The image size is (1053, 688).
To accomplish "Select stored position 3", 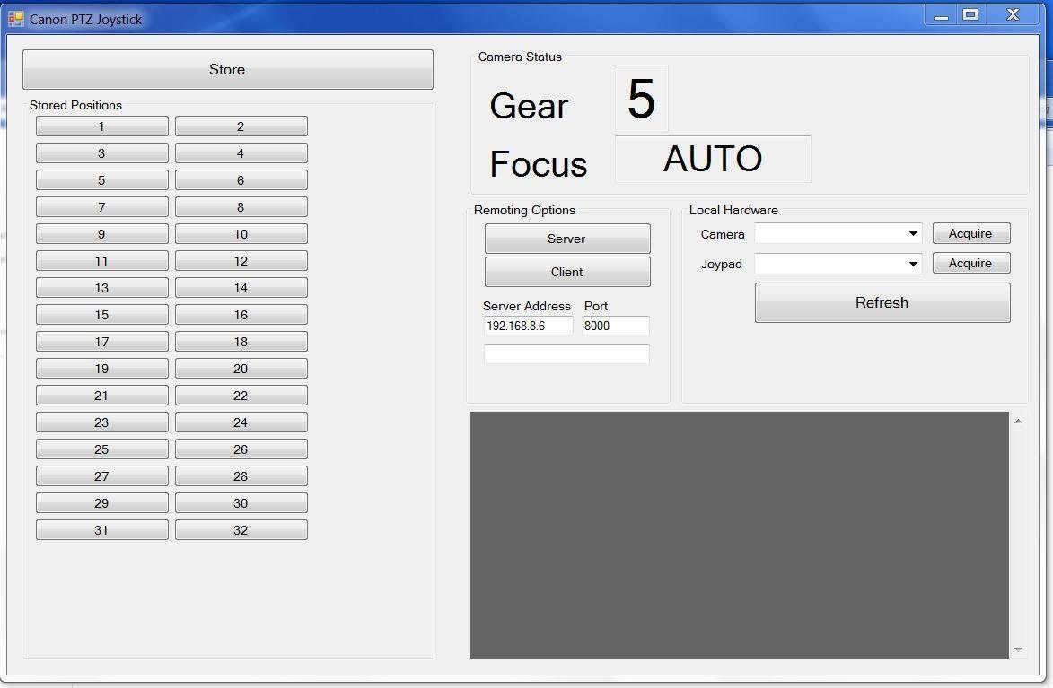I will click(x=102, y=153).
